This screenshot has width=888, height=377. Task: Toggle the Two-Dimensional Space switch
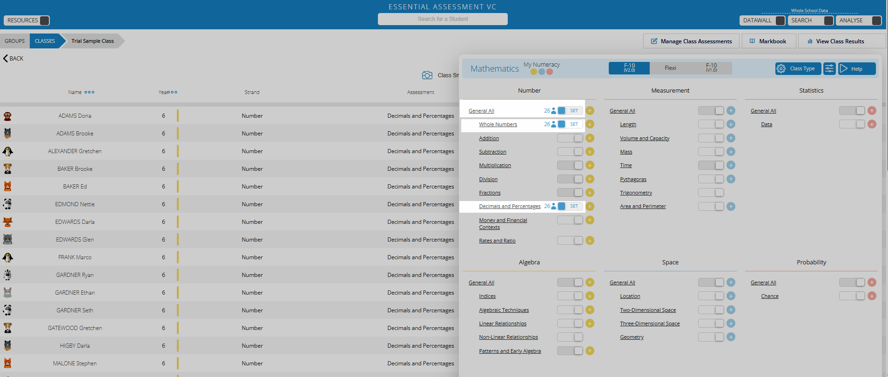click(x=711, y=310)
